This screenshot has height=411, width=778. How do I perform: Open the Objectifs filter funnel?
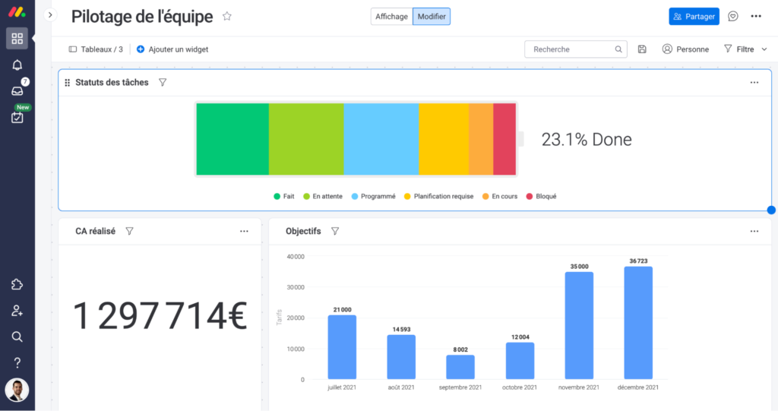click(335, 231)
